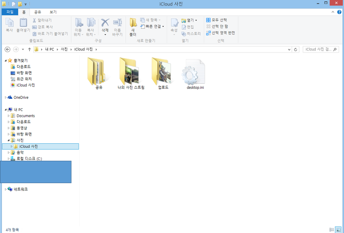This screenshot has width=344, height=233.
Task: Open the recent locations dropdown arrow
Action: click(23, 49)
